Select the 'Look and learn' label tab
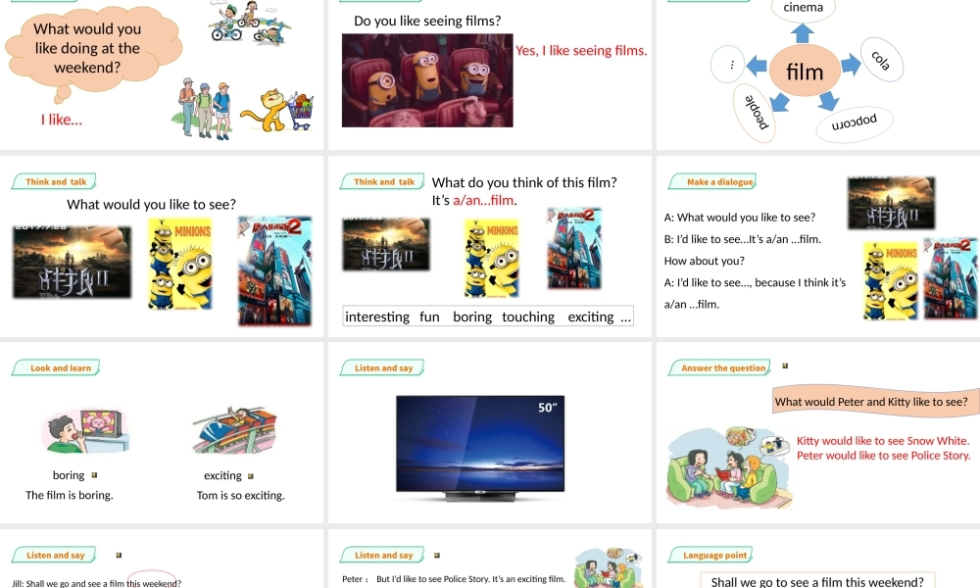Screen dimensions: 980x588 pyautogui.click(x=56, y=368)
